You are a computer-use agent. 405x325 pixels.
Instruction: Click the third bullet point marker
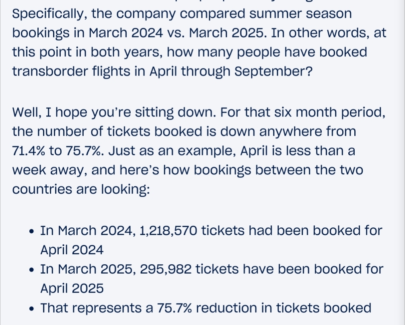point(32,309)
